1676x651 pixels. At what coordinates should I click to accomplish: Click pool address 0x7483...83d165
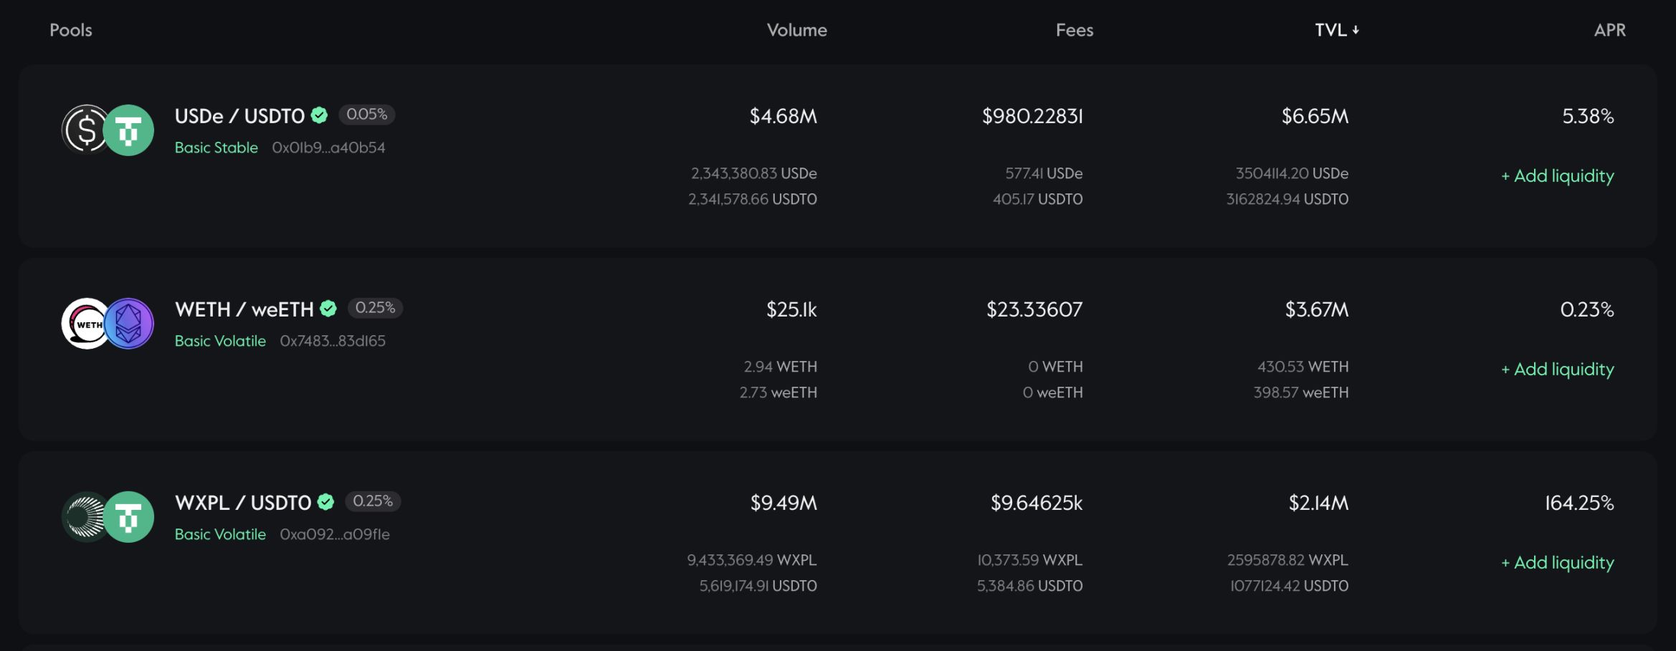333,341
